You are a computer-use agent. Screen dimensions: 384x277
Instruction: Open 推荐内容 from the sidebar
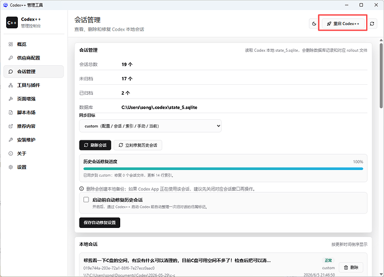33,126
